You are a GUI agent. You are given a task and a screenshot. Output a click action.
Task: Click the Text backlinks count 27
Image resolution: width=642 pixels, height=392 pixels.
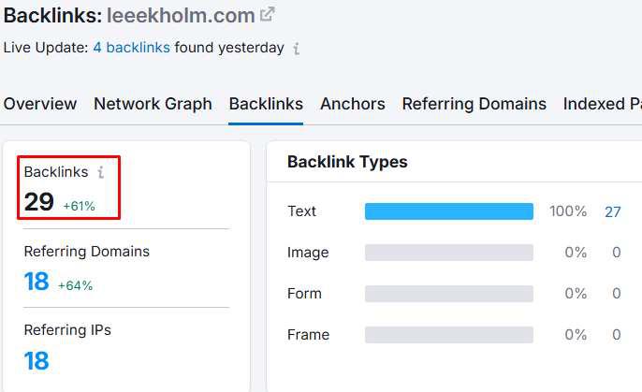(x=612, y=211)
